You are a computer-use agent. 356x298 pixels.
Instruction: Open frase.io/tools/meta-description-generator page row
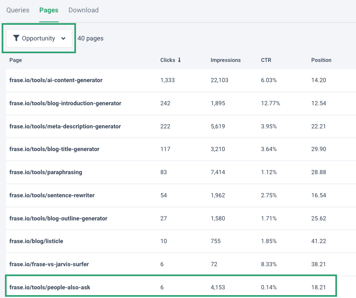[x=181, y=126]
